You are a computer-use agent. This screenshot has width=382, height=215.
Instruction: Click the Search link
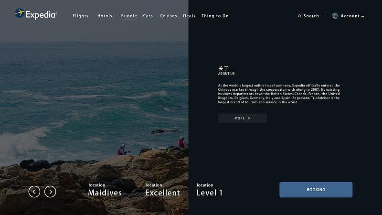pos(311,16)
